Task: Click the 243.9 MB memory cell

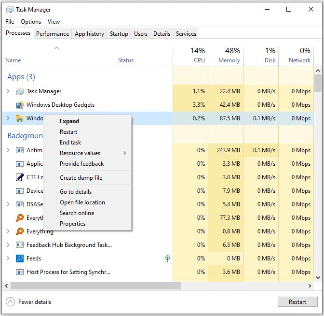Action: coord(226,150)
